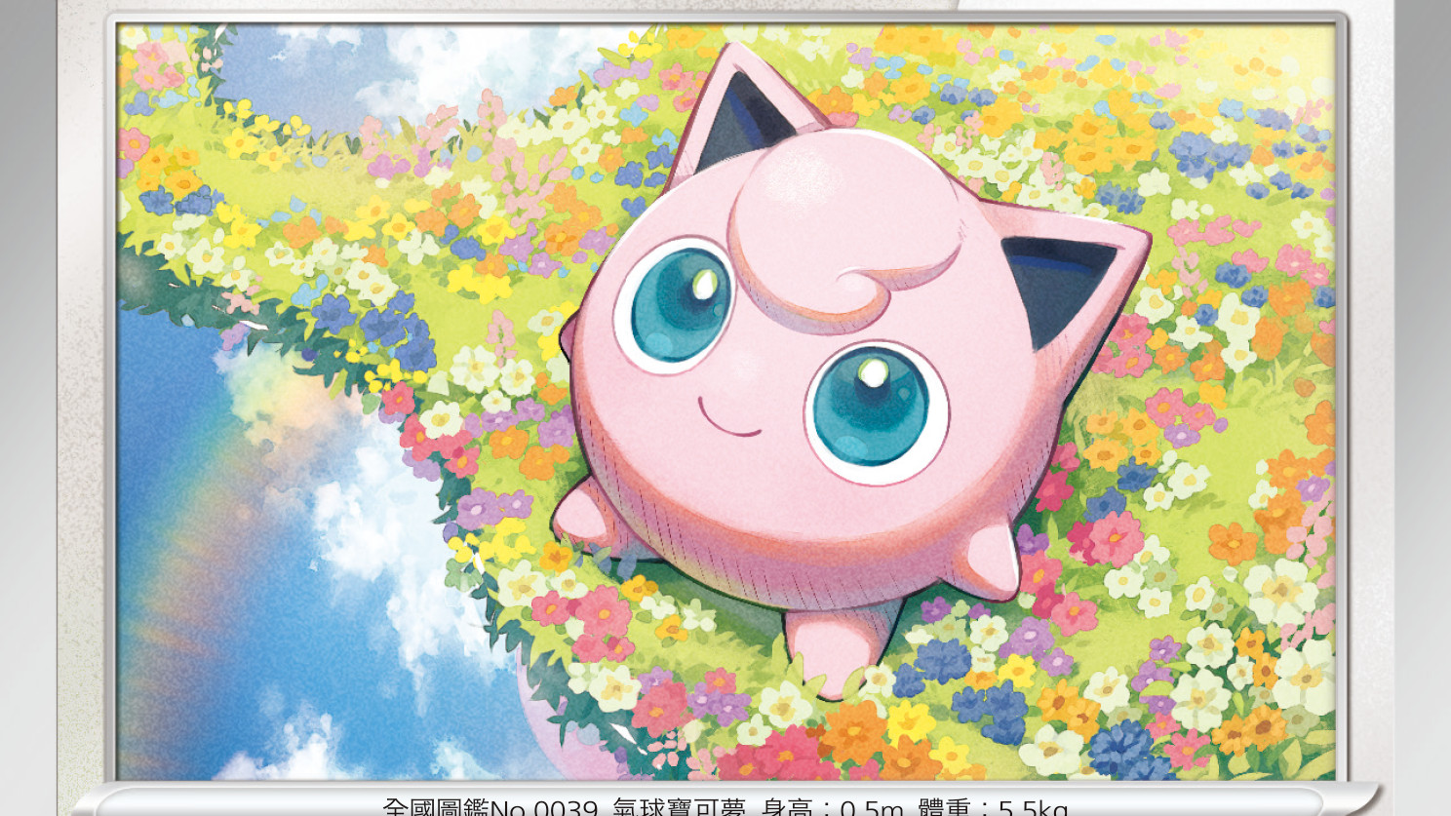The image size is (1451, 816).
Task: Click the pink Jigglypuff card illustration
Action: [x=726, y=401]
